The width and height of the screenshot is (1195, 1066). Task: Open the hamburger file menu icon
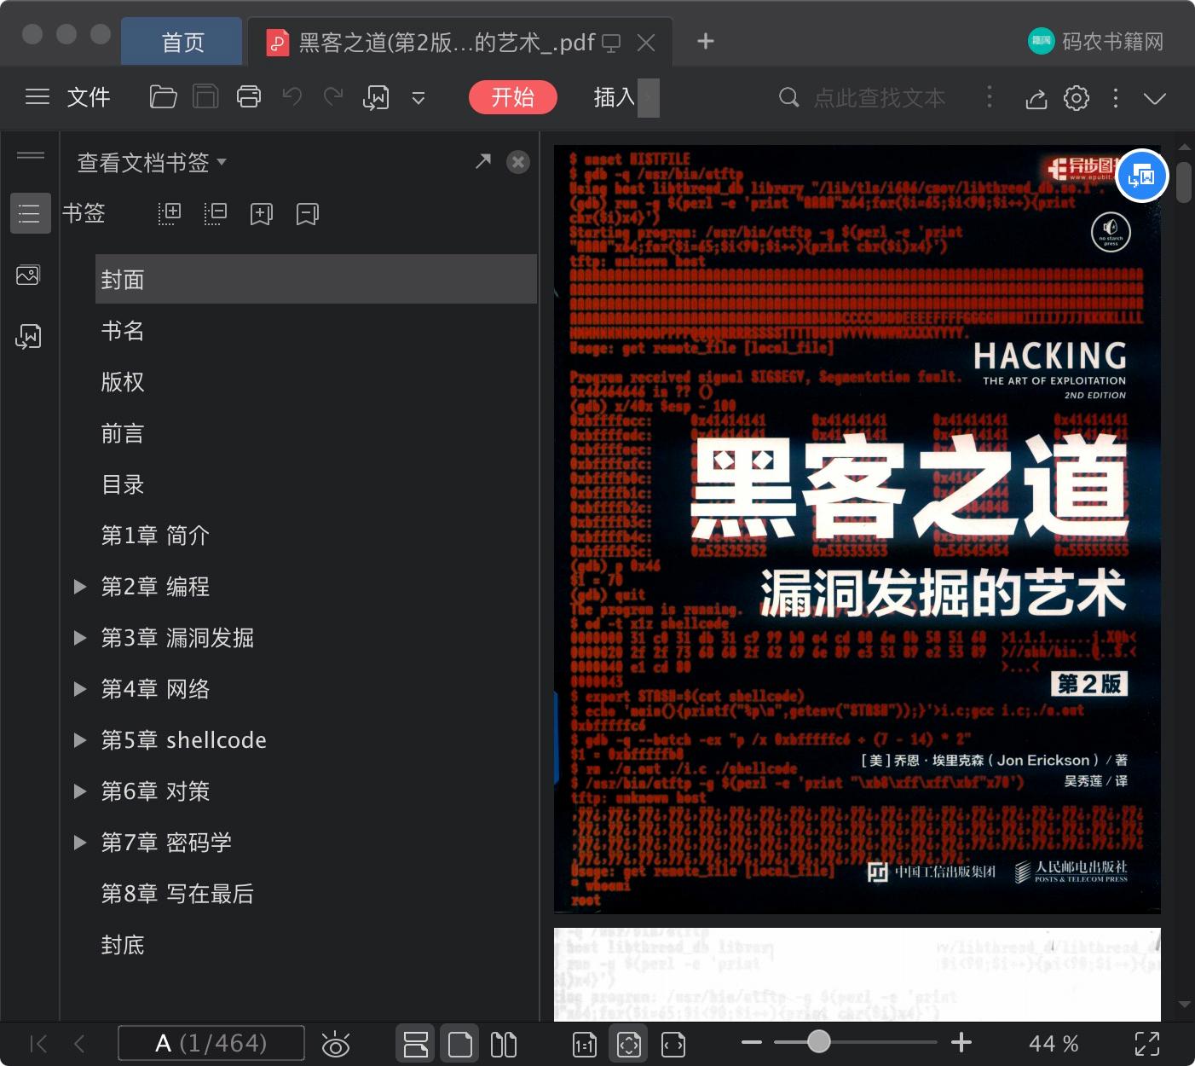coord(38,97)
